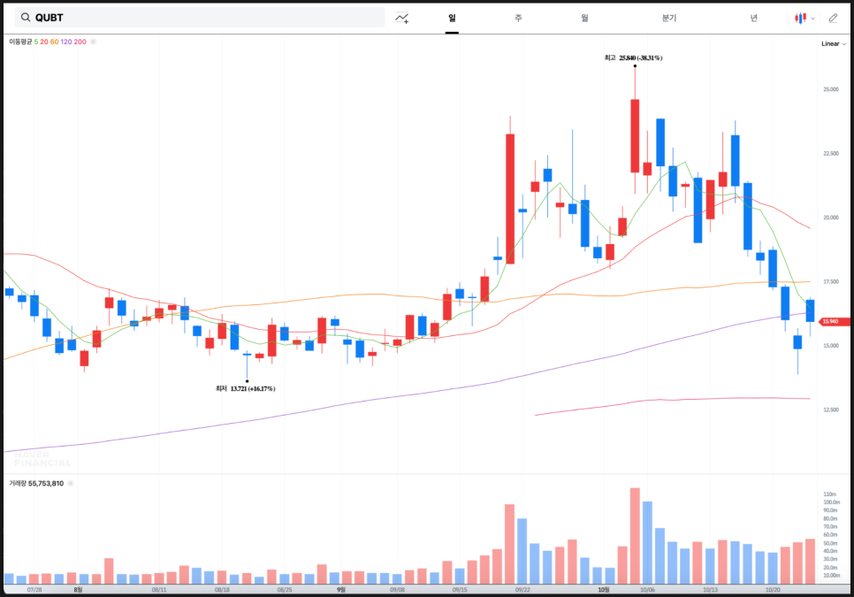Switch to the 주 (weekly) tab
The height and width of the screenshot is (597, 854).
pyautogui.click(x=518, y=18)
